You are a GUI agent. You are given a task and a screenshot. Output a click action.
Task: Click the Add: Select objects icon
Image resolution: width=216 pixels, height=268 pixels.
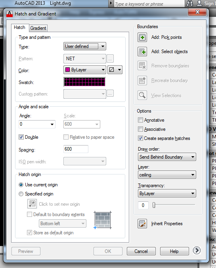(x=142, y=52)
